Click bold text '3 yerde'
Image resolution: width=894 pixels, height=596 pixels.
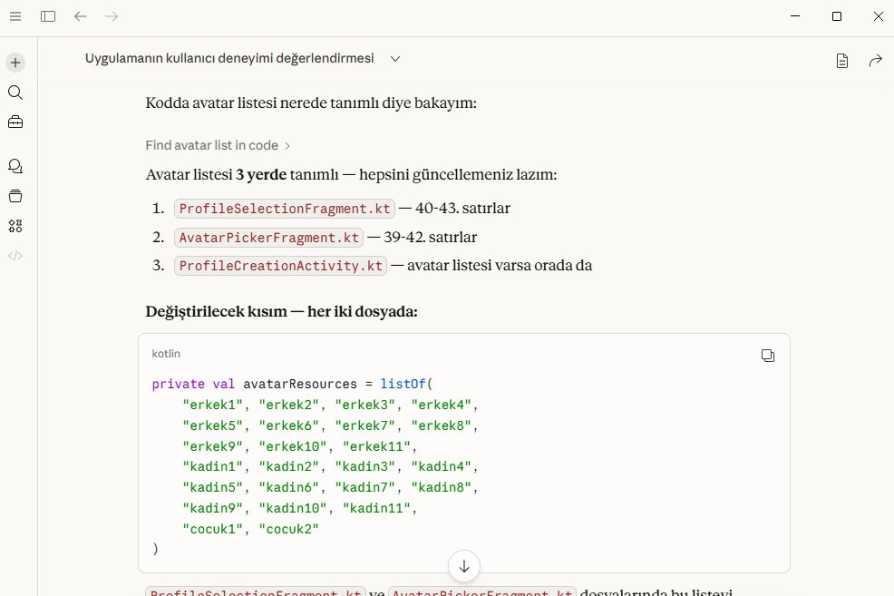pyautogui.click(x=261, y=174)
